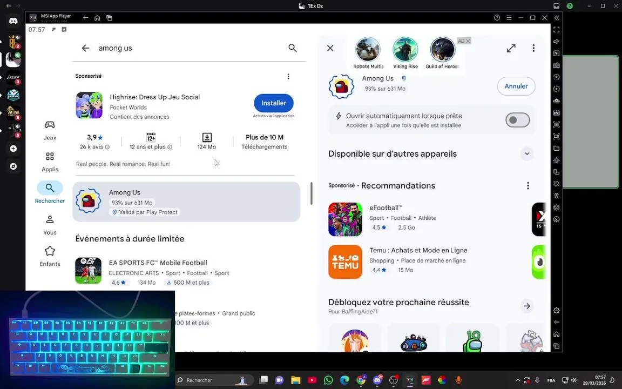Open the Temu app icon

[345, 262]
